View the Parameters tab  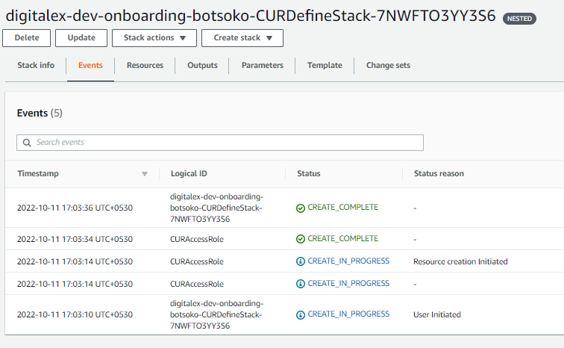coord(262,66)
